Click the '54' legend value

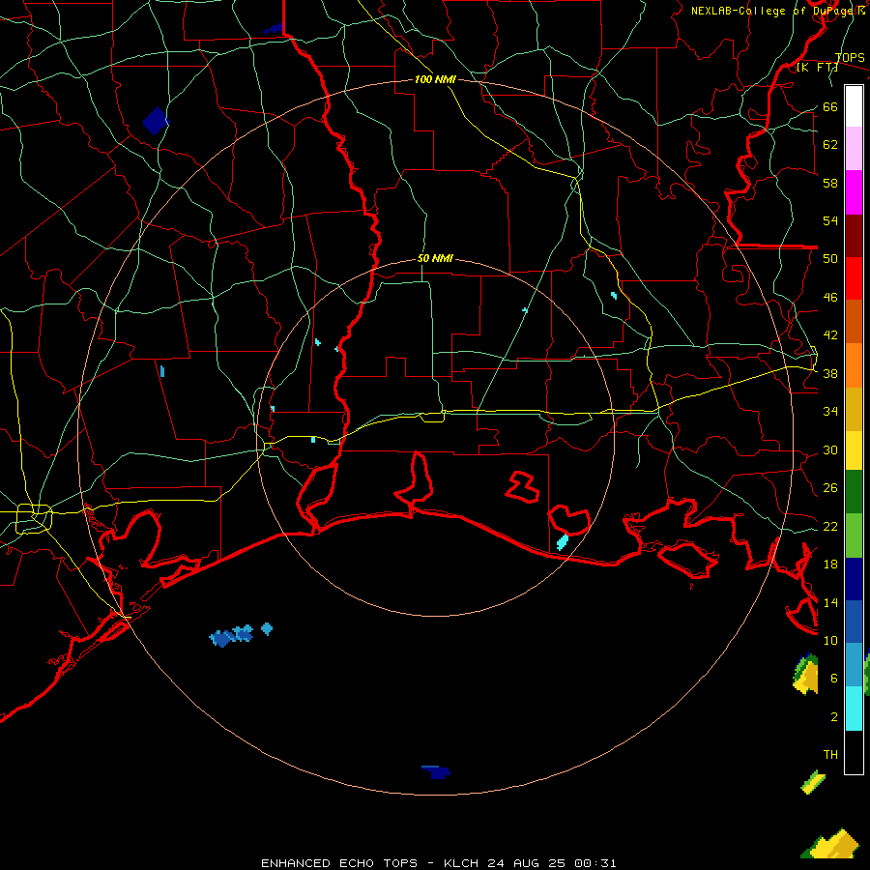tap(830, 220)
